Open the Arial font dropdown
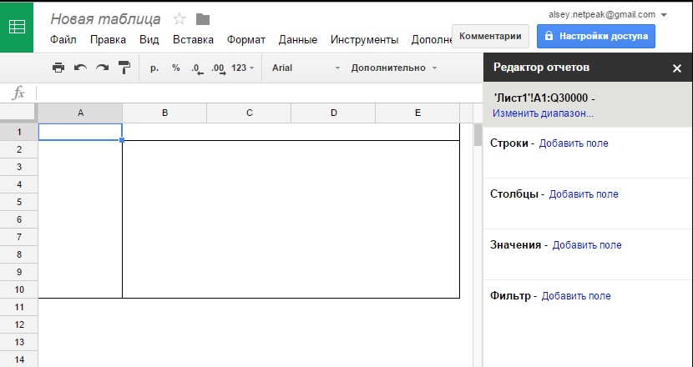693x367 pixels. click(x=306, y=68)
